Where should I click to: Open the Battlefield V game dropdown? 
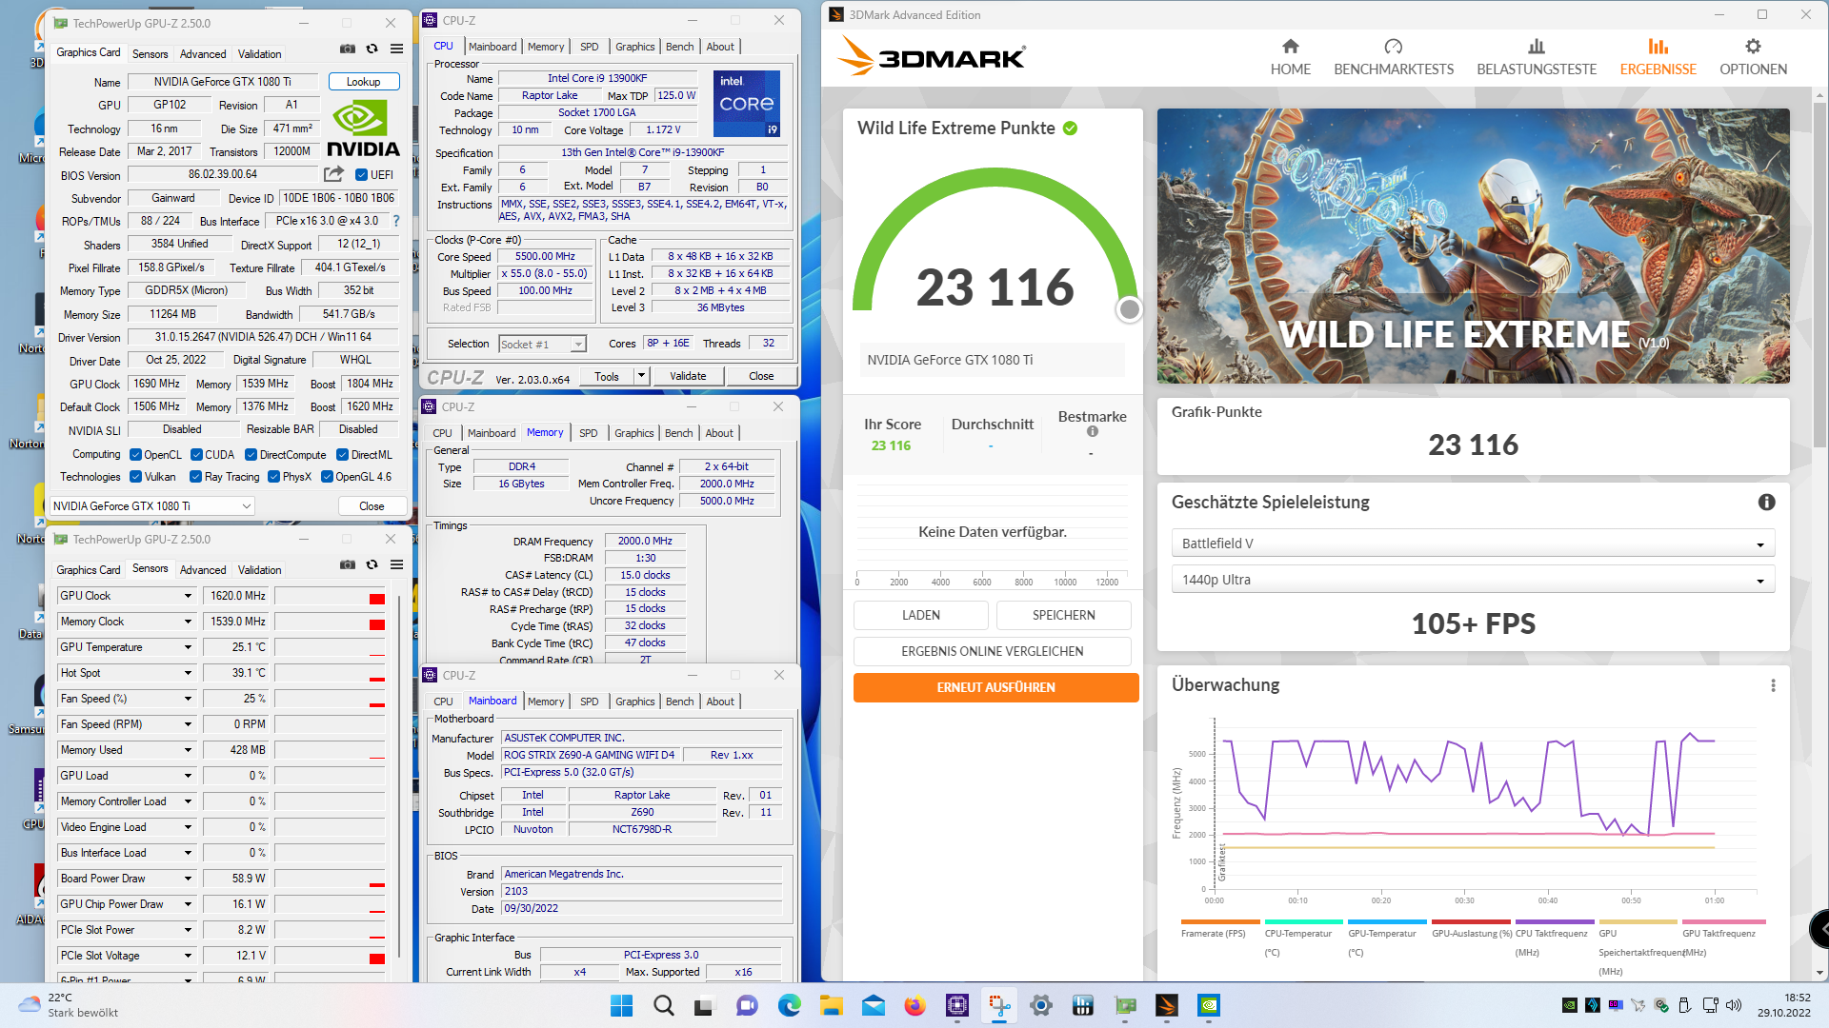(1473, 544)
